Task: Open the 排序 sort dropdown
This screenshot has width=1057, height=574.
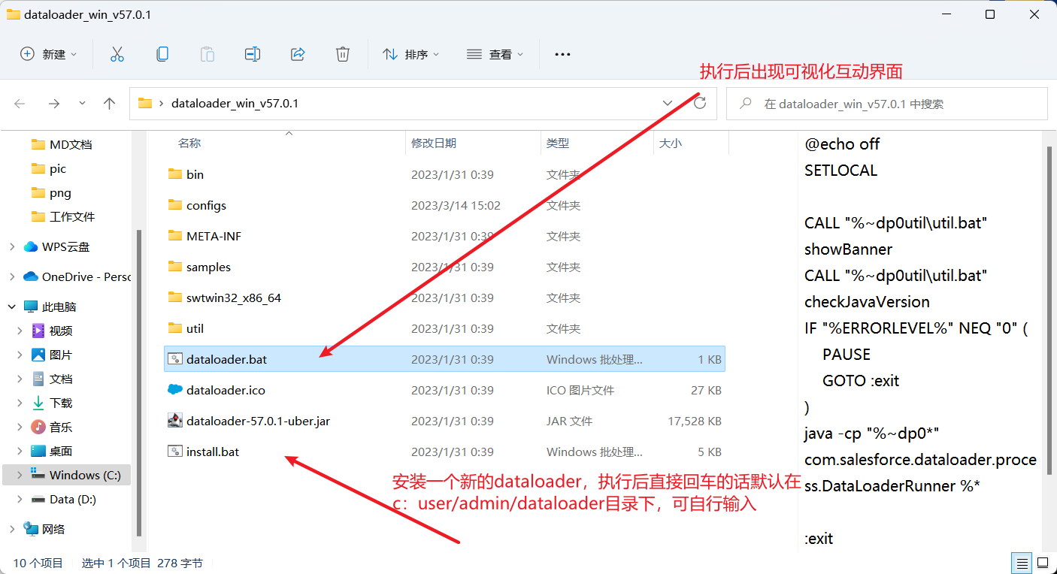Action: 410,53
